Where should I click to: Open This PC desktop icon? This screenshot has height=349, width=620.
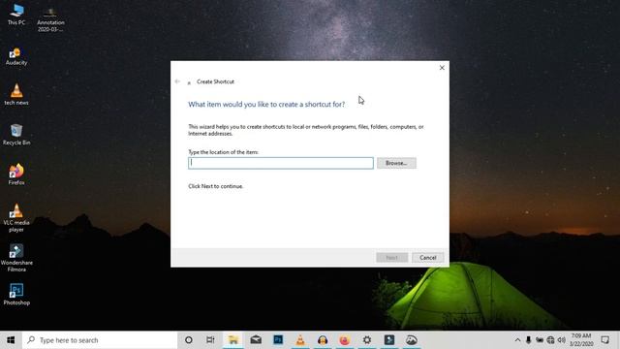pos(16,15)
